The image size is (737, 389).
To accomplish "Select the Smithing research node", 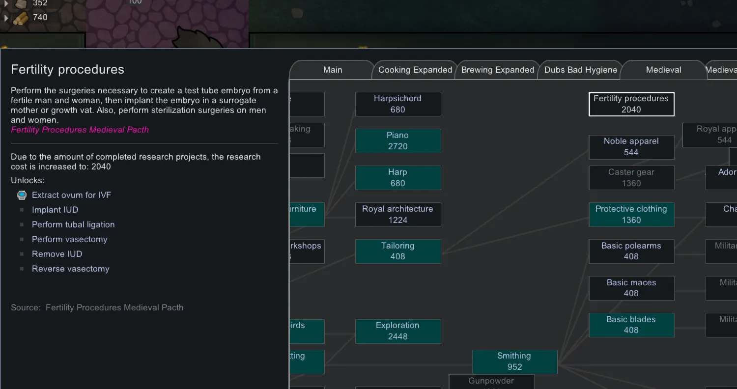I will 514,361.
